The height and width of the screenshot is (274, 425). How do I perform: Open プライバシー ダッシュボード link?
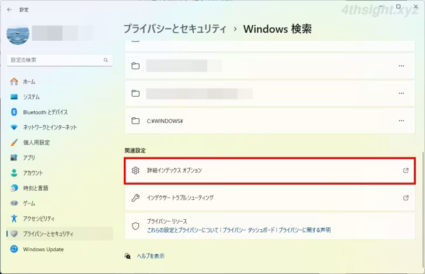pyautogui.click(x=249, y=230)
